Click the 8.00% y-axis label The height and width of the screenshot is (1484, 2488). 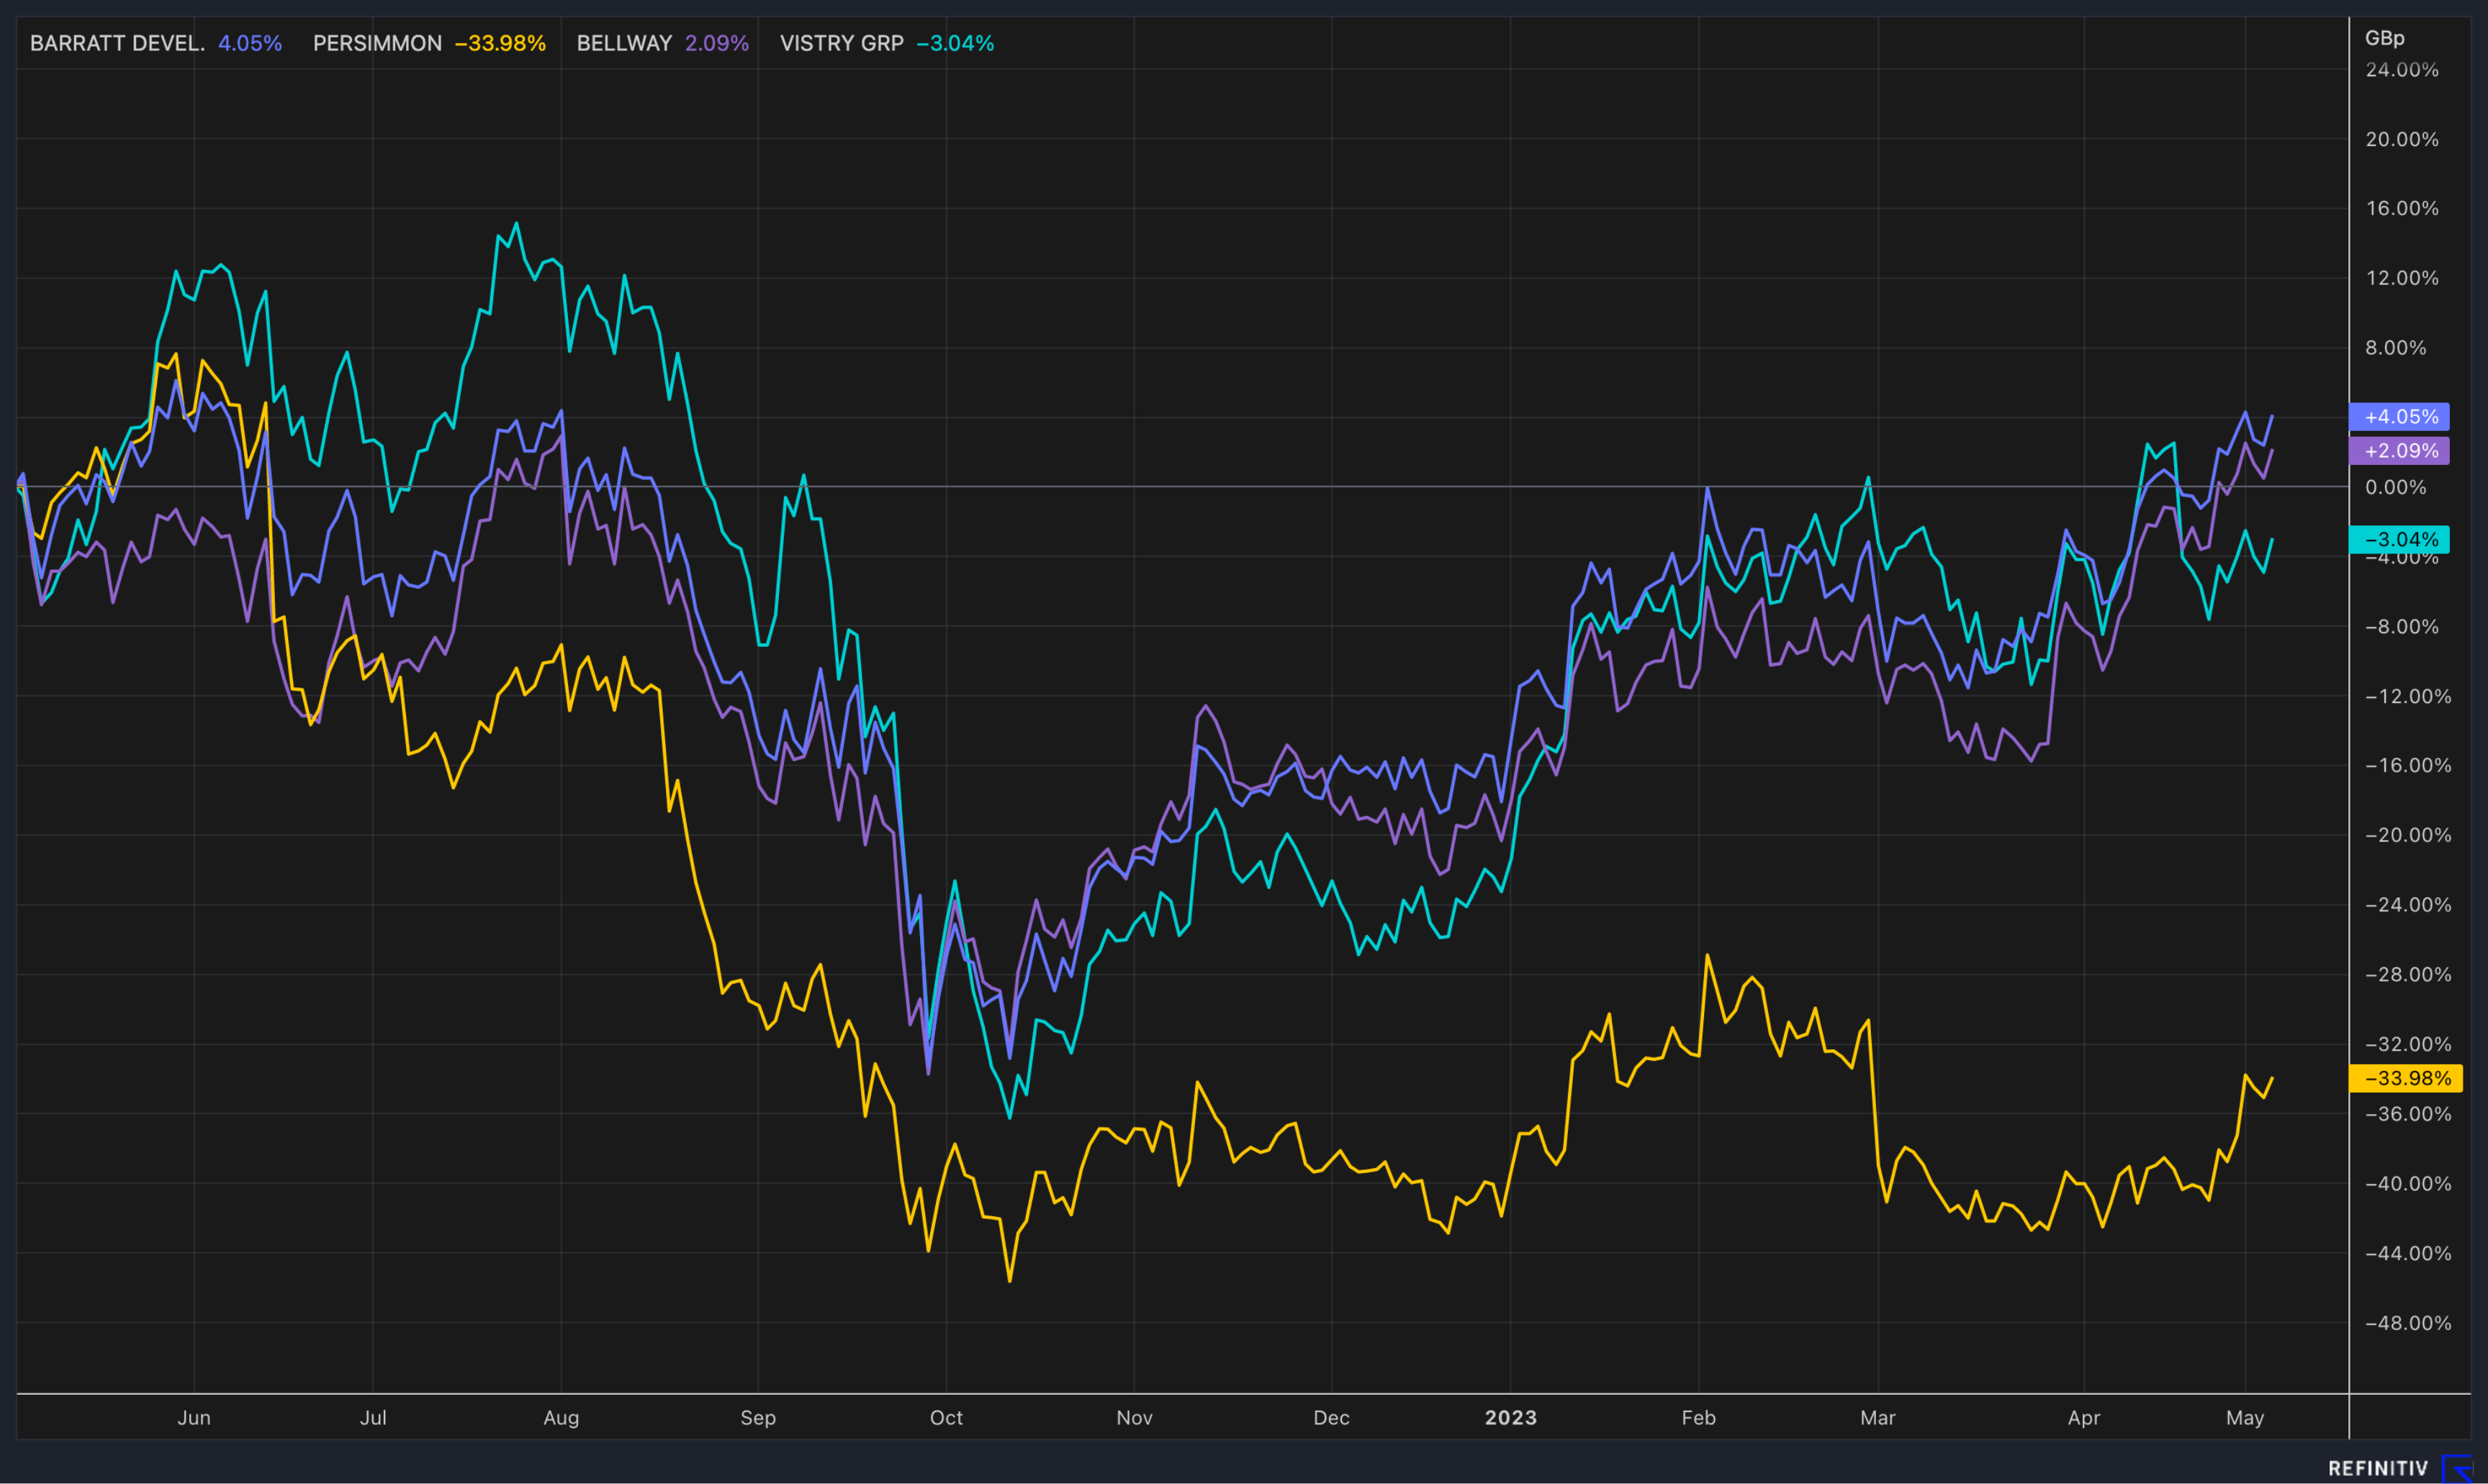coord(2396,347)
